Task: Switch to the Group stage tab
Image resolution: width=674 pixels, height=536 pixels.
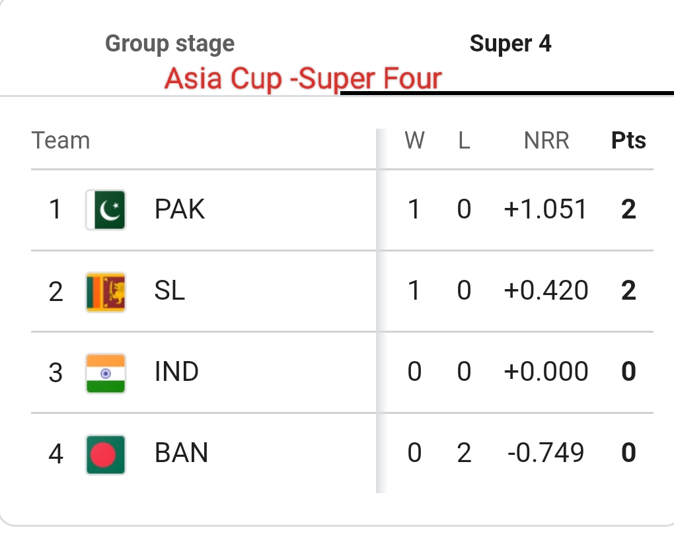Action: (170, 44)
